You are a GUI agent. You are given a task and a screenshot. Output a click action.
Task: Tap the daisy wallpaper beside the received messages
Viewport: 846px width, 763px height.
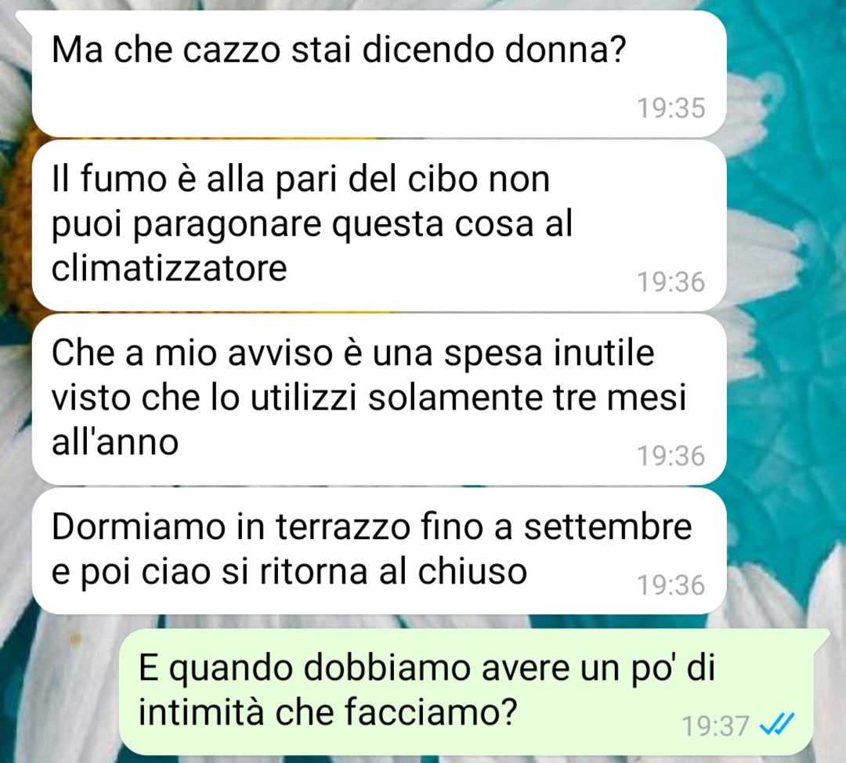tap(783, 324)
